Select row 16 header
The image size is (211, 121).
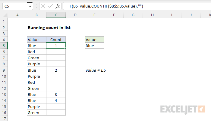point(4,113)
